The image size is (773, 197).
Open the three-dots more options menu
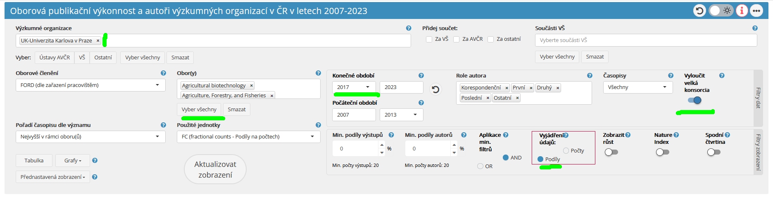pyautogui.click(x=756, y=11)
